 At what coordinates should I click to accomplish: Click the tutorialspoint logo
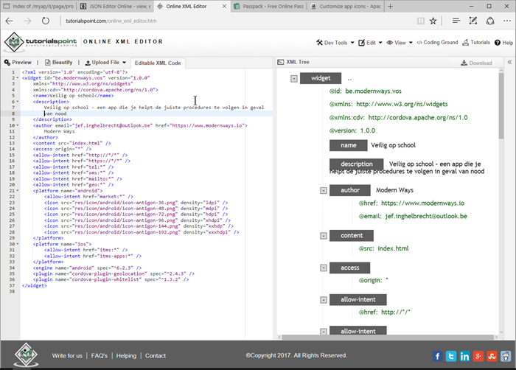click(x=41, y=42)
